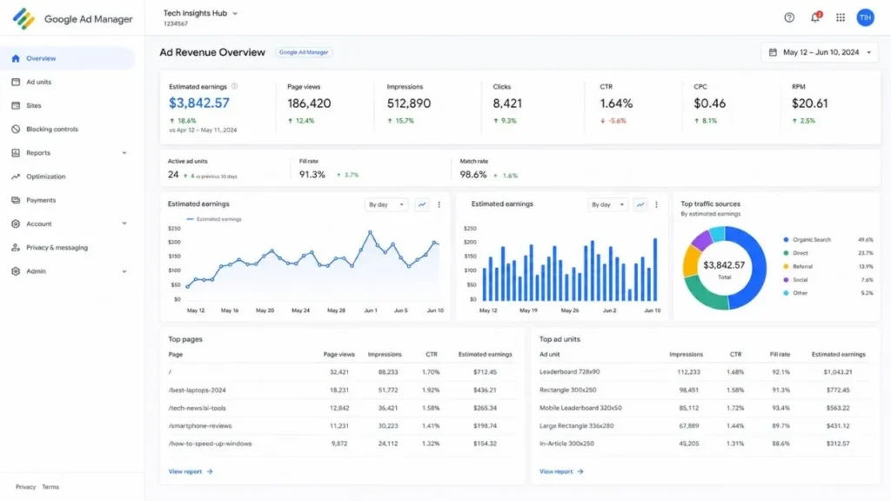Click the Match rate 98.6% value

472,175
